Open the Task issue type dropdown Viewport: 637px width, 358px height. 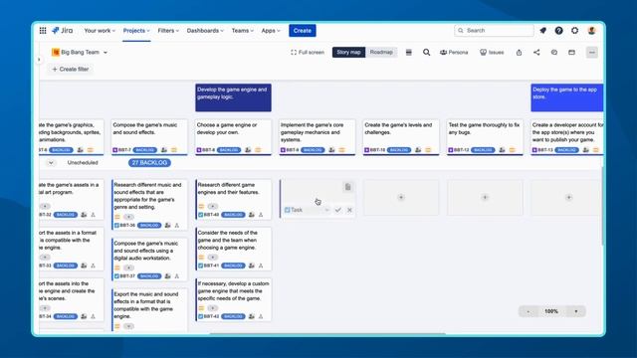pos(307,210)
